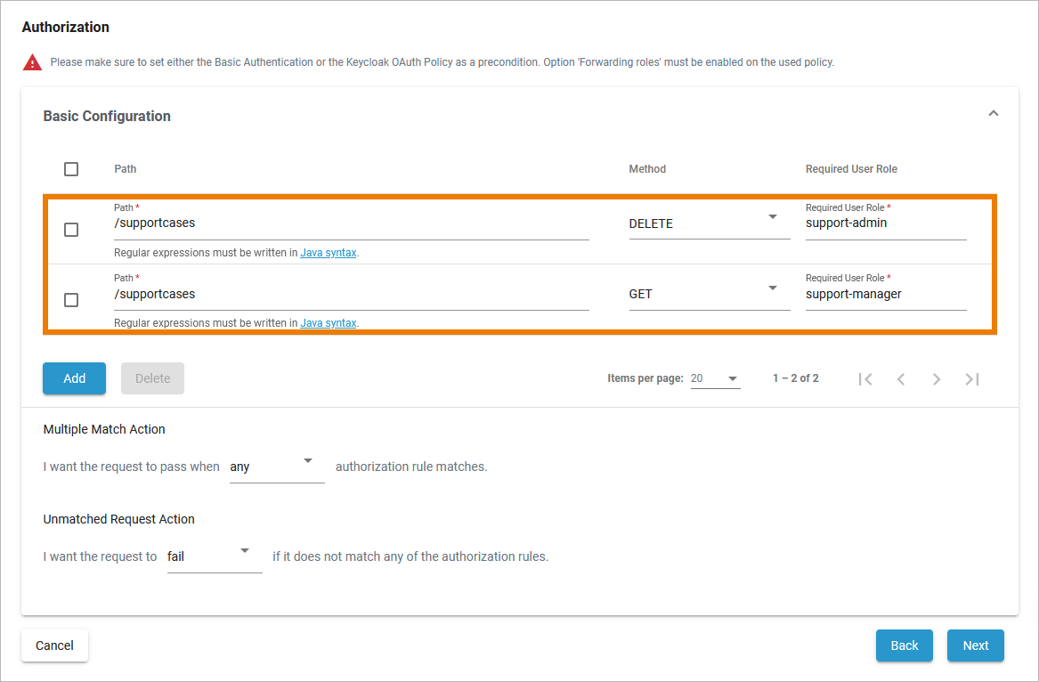1039x682 pixels.
Task: Click the Next button to proceed
Action: tap(975, 645)
